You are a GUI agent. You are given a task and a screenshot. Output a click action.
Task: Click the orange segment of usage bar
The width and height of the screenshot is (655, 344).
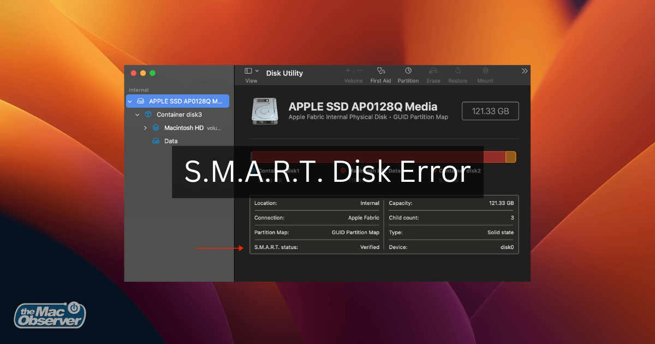click(x=510, y=157)
